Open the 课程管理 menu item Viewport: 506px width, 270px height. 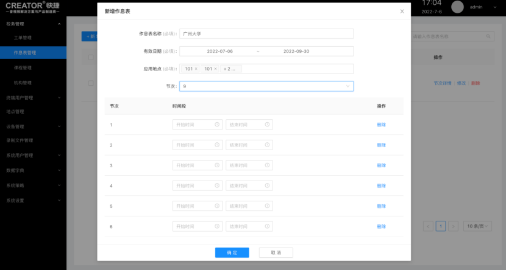23,67
